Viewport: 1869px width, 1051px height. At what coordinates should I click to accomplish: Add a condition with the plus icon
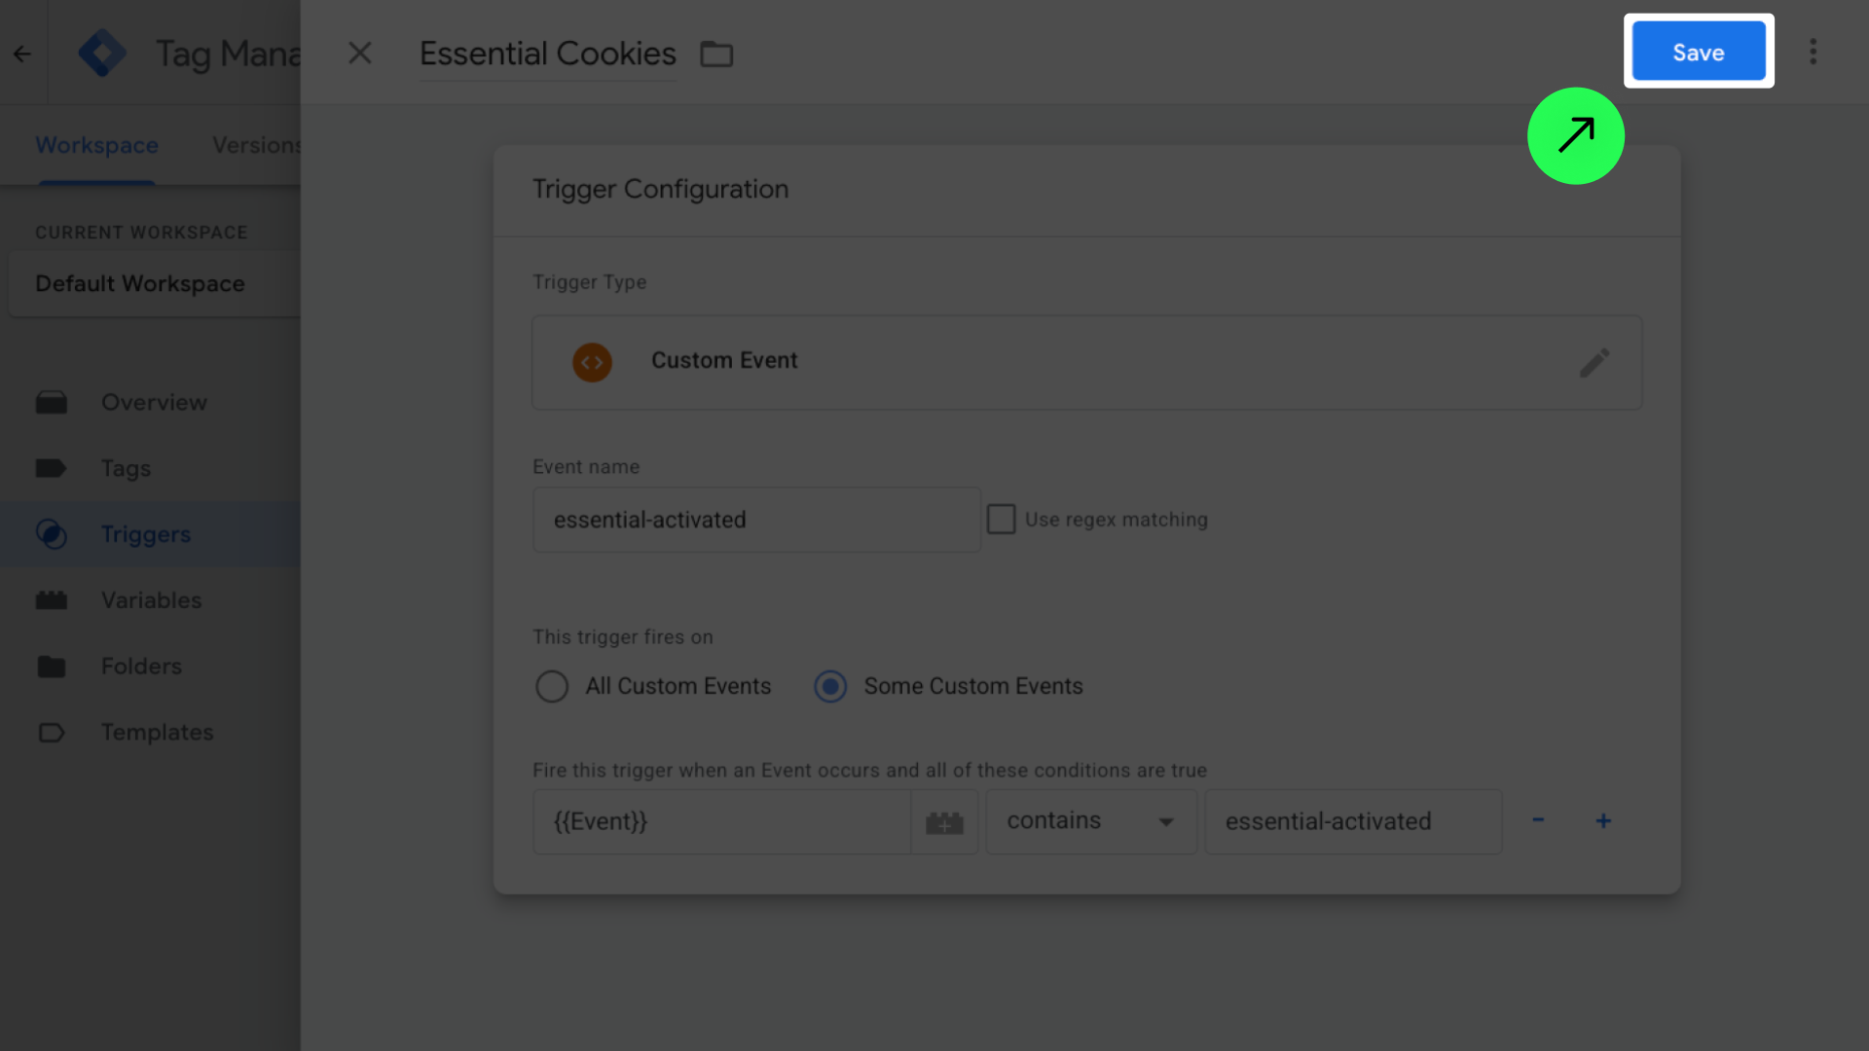coord(1603,821)
